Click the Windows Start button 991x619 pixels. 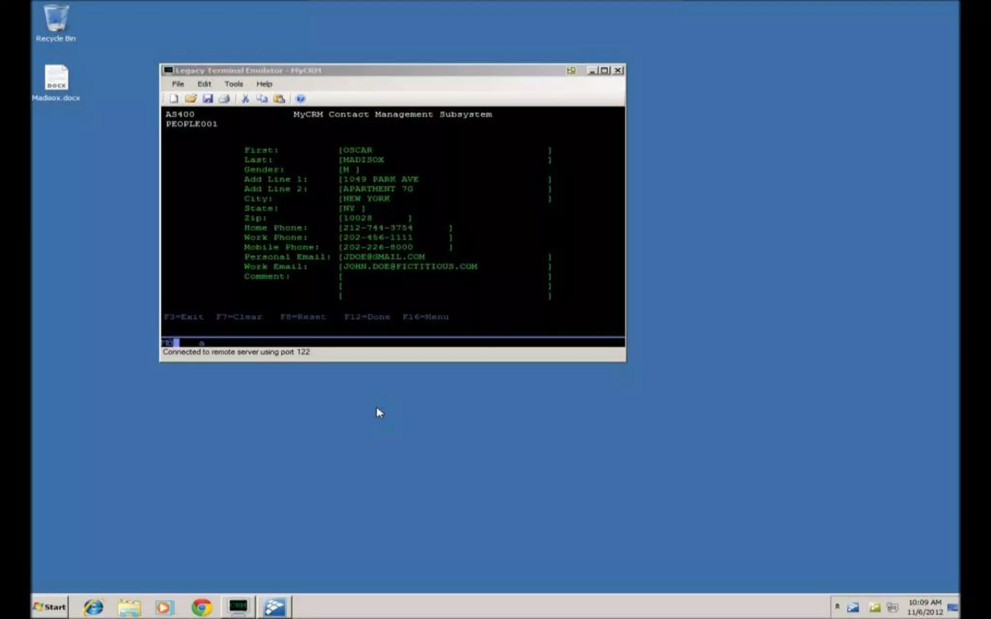(x=50, y=607)
